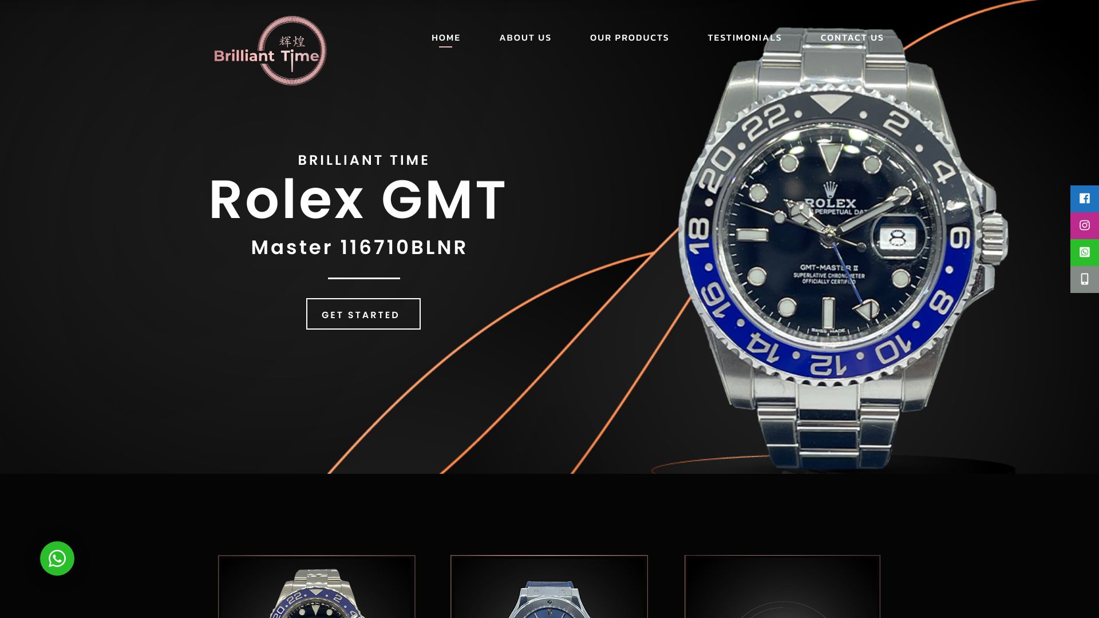Open the Testimonials menu link
Viewport: 1099px width, 618px height.
(x=744, y=38)
